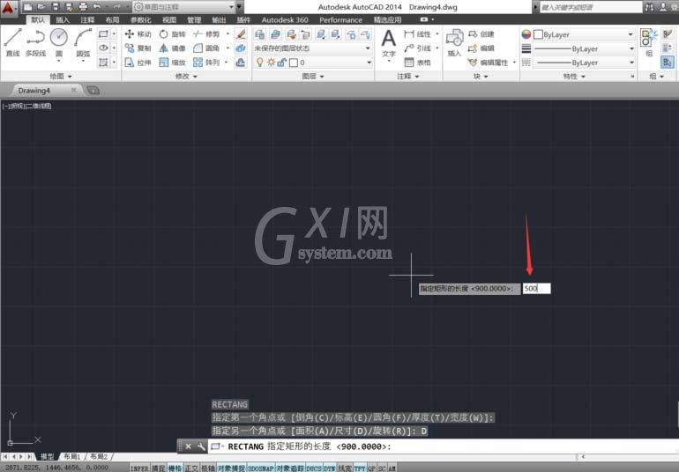Screen dimensions: 679x472
Task: Toggle INFER constraints in the status bar
Action: [x=139, y=468]
